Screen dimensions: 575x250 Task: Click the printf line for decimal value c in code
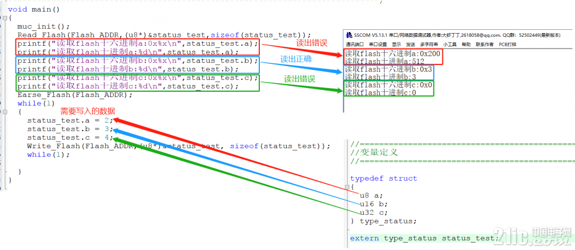point(128,86)
